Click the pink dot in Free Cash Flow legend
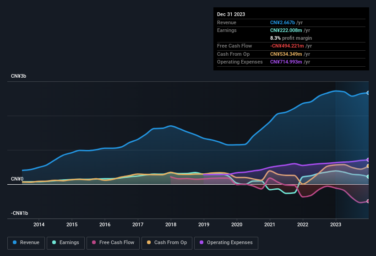The image size is (376, 256). coord(94,242)
